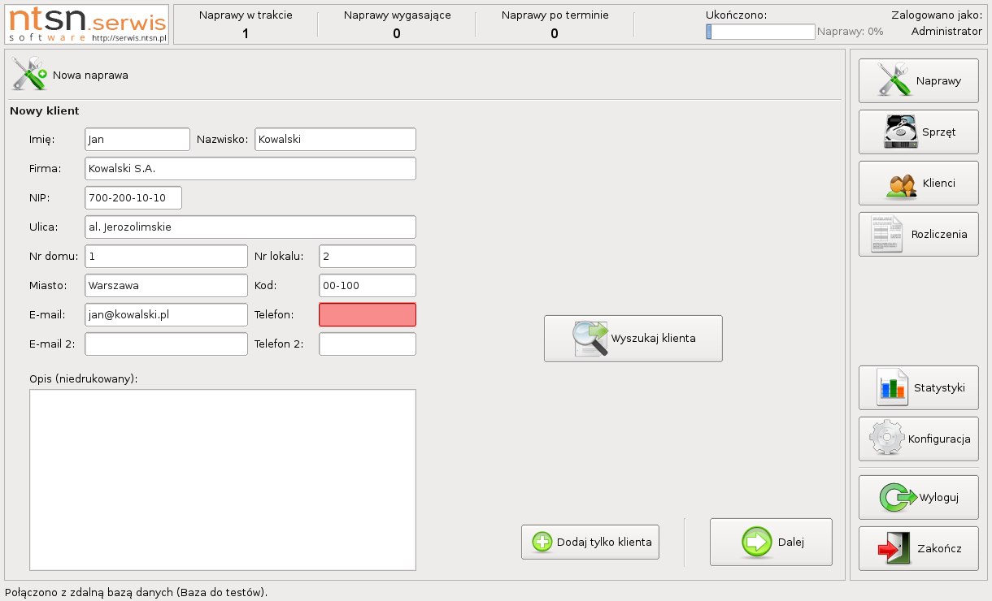Click the ntsn.serwis logo link

click(x=87, y=24)
